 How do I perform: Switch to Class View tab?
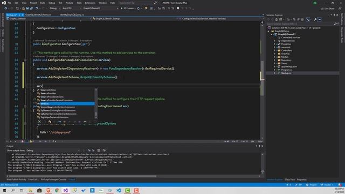coord(290,179)
